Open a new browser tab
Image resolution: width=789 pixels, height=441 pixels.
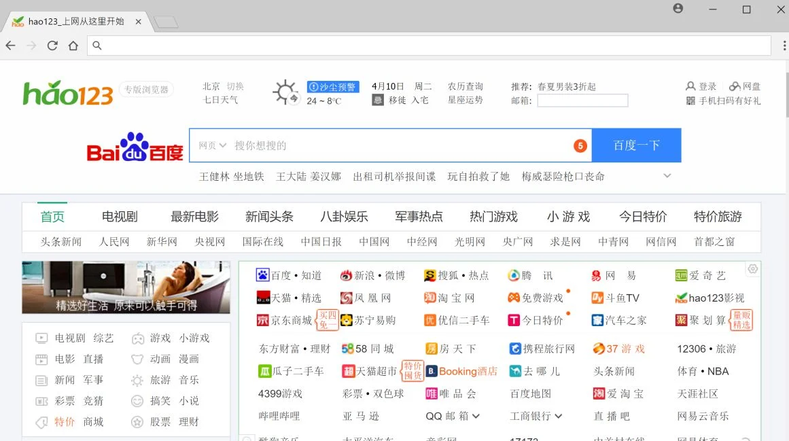tap(166, 22)
